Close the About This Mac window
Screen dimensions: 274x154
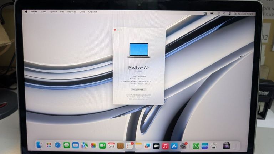(115, 30)
